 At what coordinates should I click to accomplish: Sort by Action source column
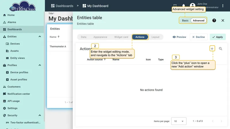96,60
